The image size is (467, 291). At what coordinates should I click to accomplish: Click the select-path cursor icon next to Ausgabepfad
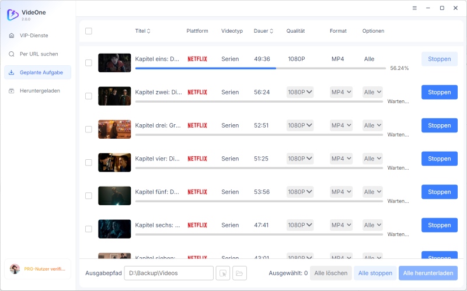point(223,273)
